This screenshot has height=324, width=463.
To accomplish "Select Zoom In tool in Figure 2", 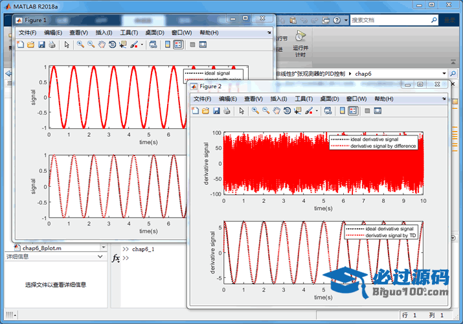I will 255,111.
